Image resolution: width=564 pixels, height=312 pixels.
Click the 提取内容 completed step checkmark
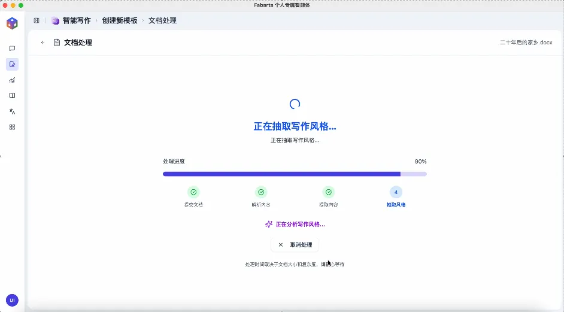pos(328,192)
